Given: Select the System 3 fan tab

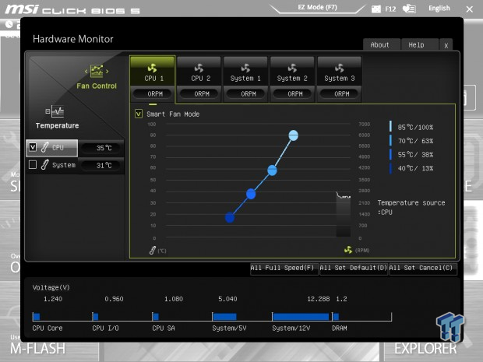Looking at the screenshot, I should coord(339,79).
